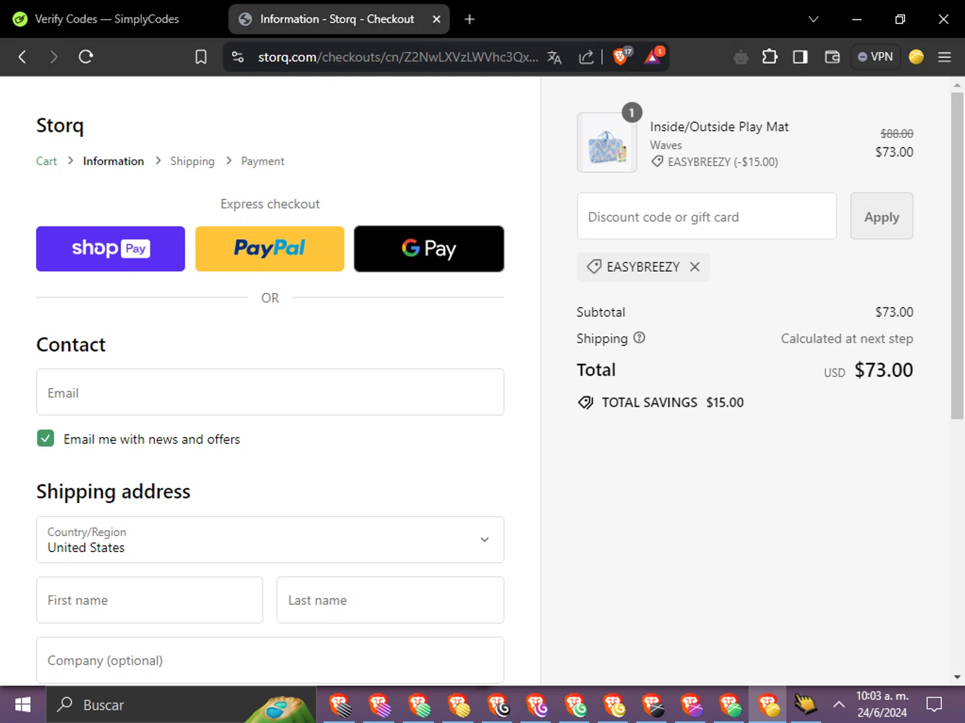Go back to Cart via breadcrumb
The height and width of the screenshot is (723, 965).
pos(46,161)
